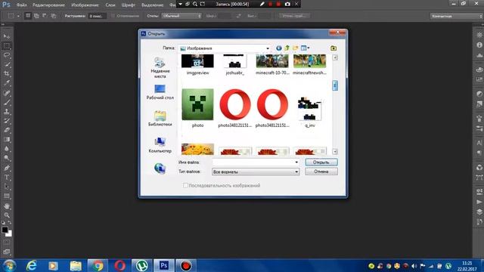Select the Pen tool
The image size is (484, 272).
(7, 168)
